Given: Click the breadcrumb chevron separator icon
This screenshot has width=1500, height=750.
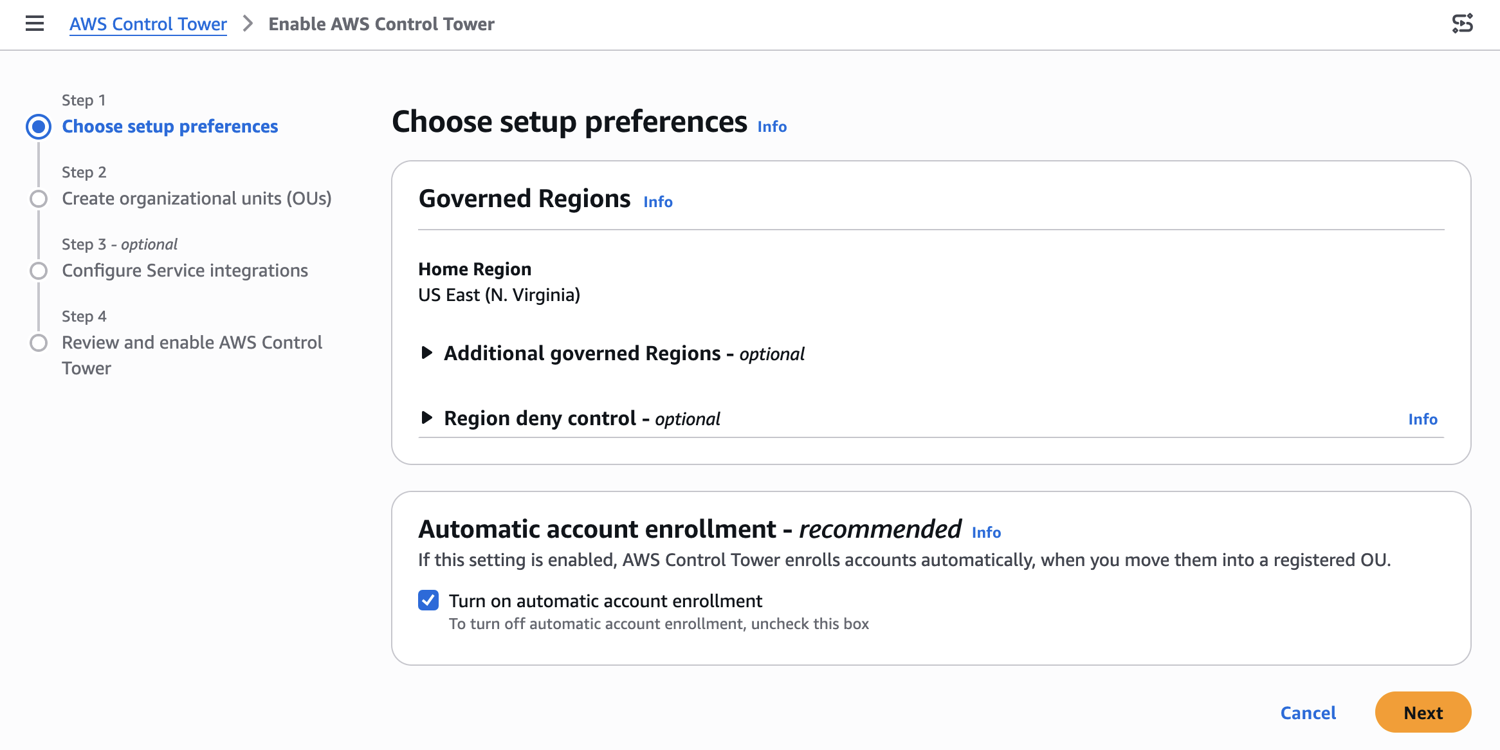Looking at the screenshot, I should (x=248, y=24).
